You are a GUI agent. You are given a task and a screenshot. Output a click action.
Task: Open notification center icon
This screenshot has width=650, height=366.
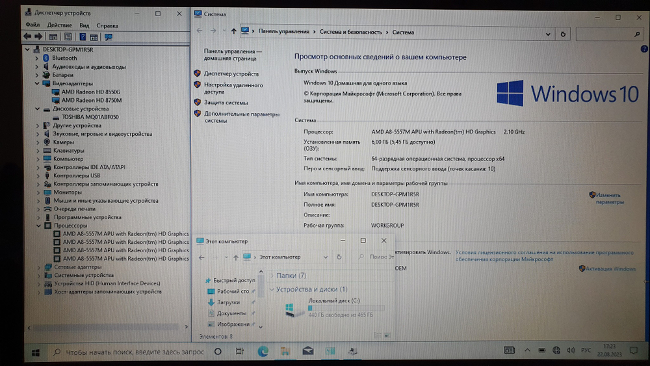click(633, 350)
